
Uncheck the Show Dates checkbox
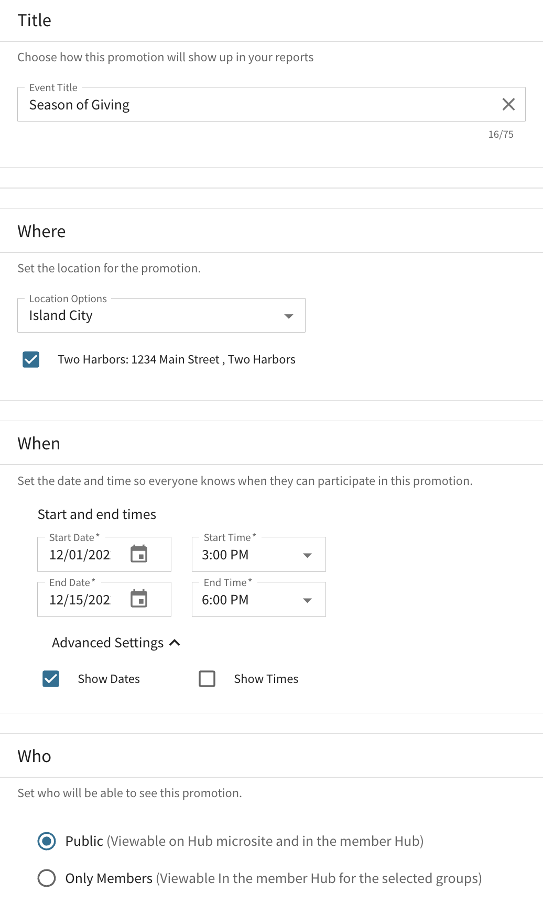coord(51,679)
